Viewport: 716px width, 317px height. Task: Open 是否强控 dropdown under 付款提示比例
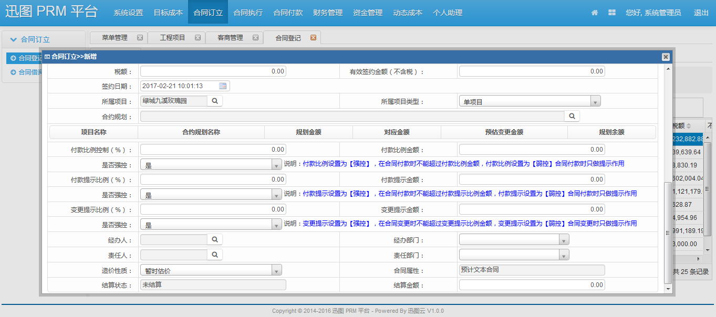tap(276, 195)
